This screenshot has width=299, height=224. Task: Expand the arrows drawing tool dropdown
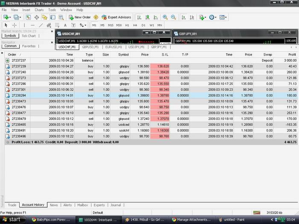pyautogui.click(x=85, y=25)
